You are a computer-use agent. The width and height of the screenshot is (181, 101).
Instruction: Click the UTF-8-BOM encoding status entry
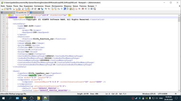tap(163, 94)
